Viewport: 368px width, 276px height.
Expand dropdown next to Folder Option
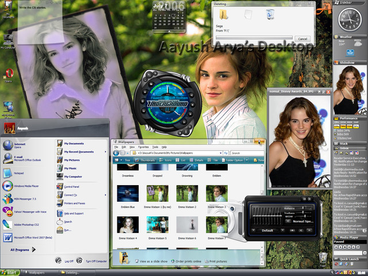[x=247, y=160]
